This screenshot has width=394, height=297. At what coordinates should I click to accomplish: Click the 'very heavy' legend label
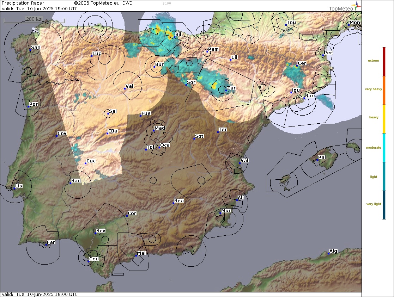374,89
